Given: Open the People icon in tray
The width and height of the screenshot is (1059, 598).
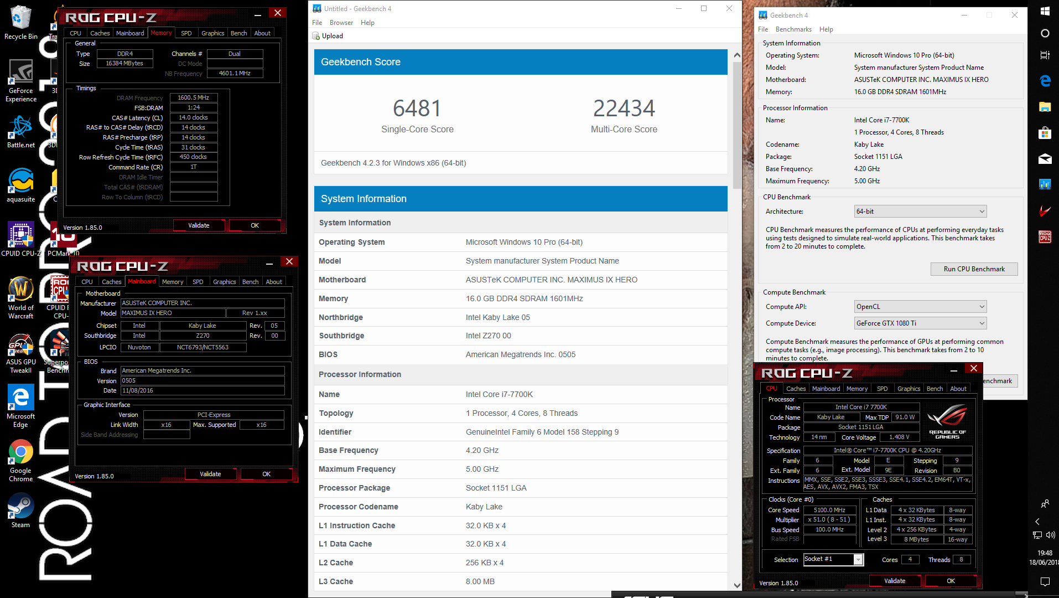Looking at the screenshot, I should click(1045, 504).
